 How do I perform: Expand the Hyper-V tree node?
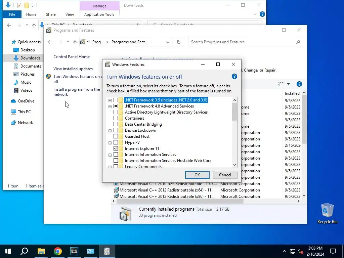110,143
